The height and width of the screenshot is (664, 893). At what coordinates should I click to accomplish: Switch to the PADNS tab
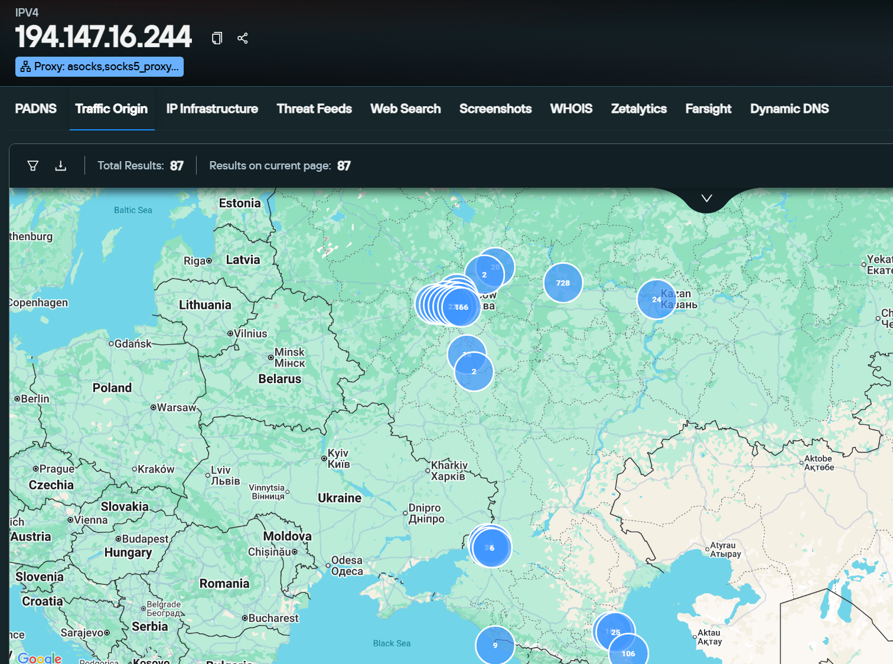pos(35,109)
